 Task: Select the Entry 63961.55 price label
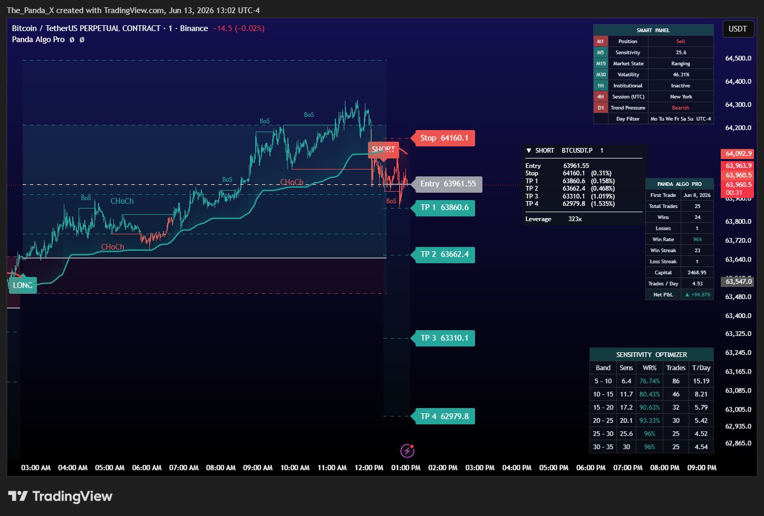click(x=447, y=184)
